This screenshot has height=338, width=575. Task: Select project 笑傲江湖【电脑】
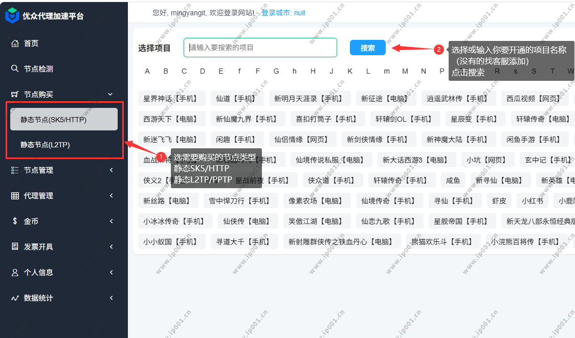317,221
